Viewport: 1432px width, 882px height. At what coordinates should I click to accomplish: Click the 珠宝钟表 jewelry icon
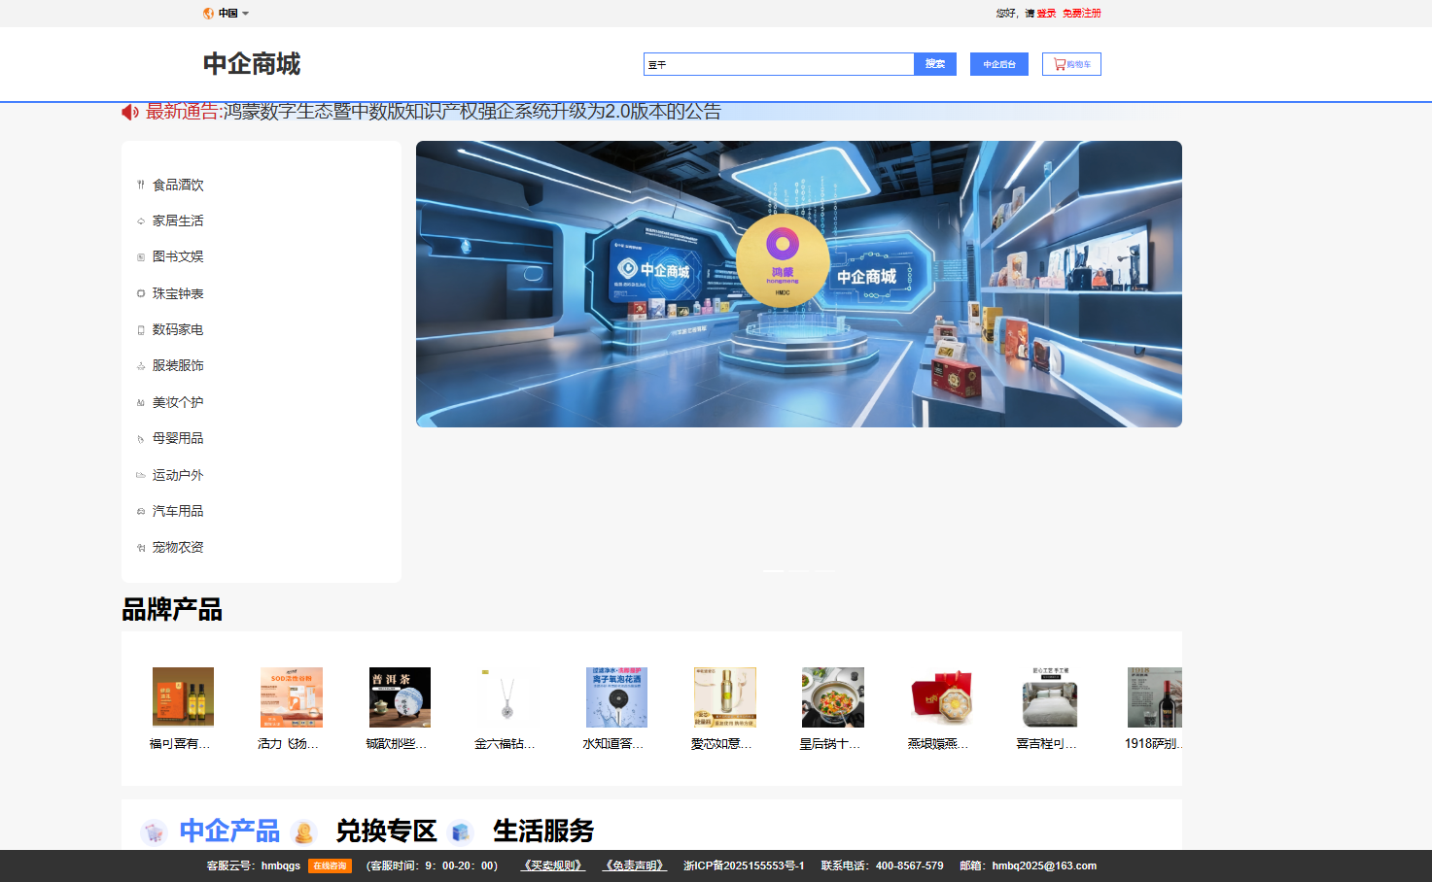click(140, 292)
